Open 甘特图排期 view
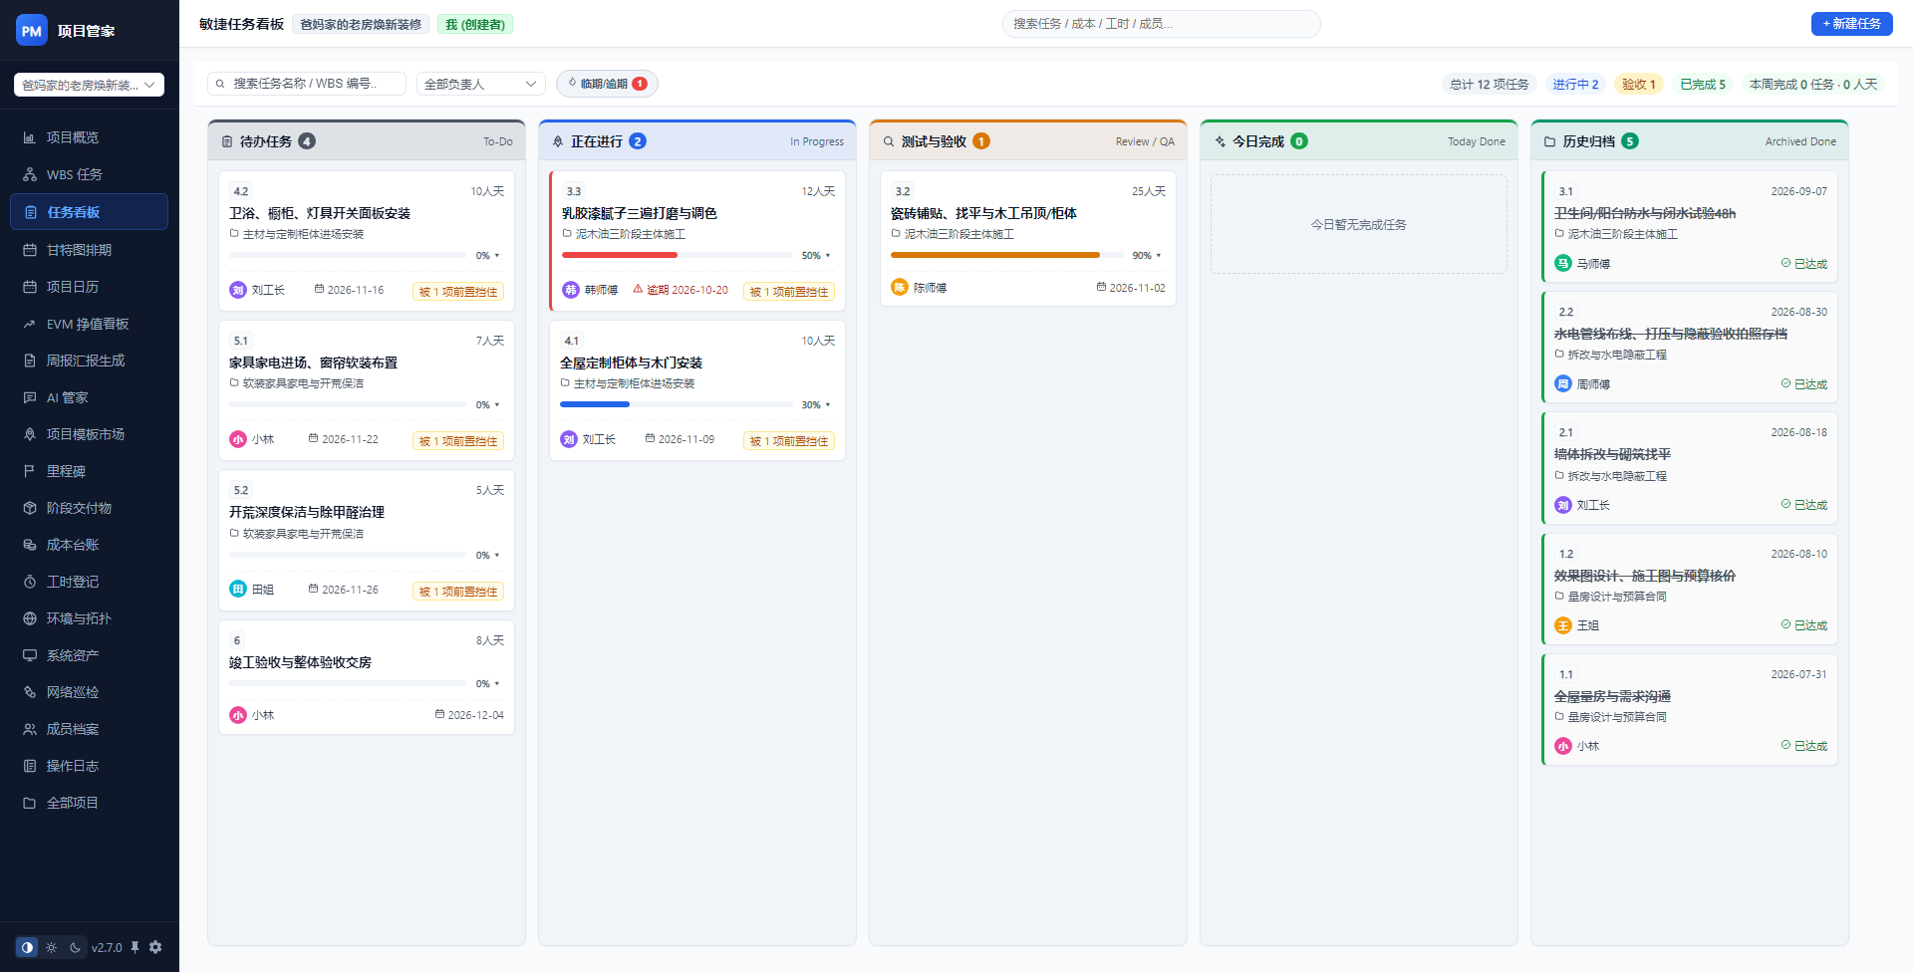 89,250
